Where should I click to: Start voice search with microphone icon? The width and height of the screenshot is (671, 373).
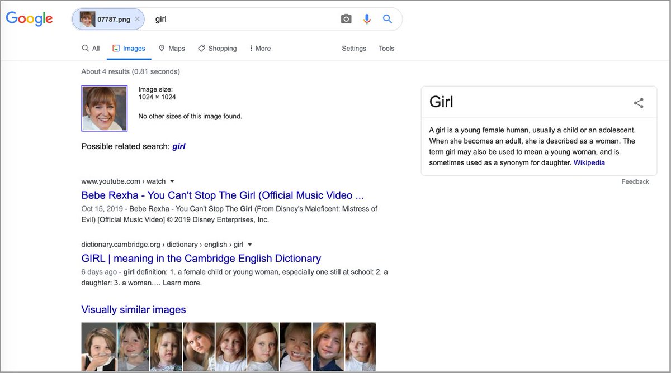pos(367,19)
